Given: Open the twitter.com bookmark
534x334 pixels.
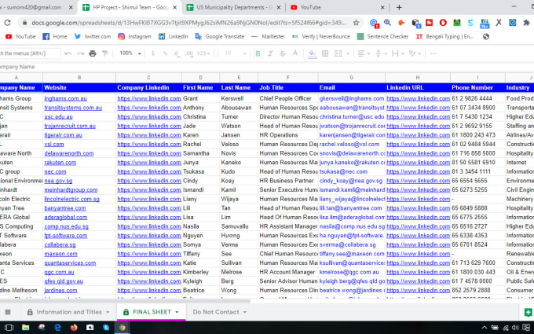Looking at the screenshot, I should pos(93,36).
